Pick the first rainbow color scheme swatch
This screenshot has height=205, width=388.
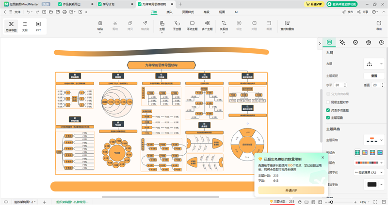point(357,153)
